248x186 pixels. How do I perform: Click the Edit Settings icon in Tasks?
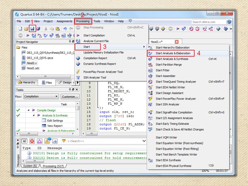(44, 120)
